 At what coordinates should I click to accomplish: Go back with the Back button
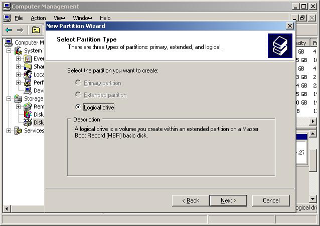click(x=191, y=200)
